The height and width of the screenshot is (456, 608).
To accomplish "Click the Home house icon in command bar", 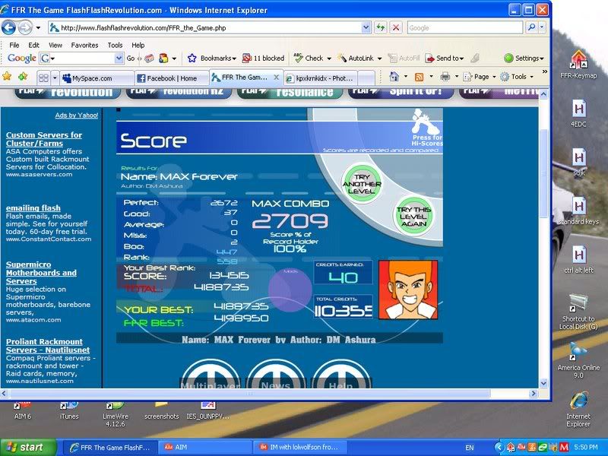I will pos(394,77).
